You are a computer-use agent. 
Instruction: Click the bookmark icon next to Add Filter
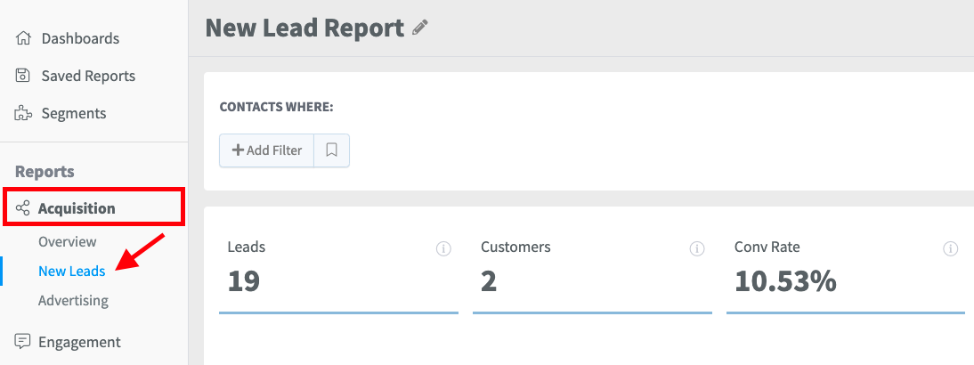(331, 150)
